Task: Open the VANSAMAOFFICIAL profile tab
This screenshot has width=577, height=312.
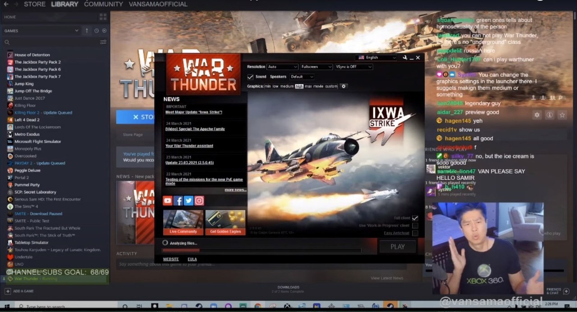Action: click(158, 4)
